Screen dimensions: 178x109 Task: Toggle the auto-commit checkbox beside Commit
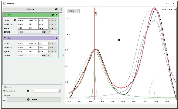(x=4, y=100)
